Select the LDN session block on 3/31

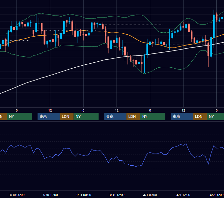point(133,116)
